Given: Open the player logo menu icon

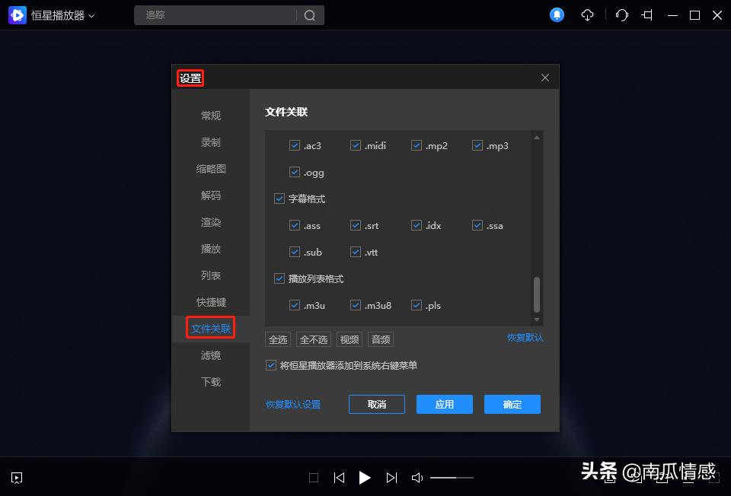Looking at the screenshot, I should [17, 14].
